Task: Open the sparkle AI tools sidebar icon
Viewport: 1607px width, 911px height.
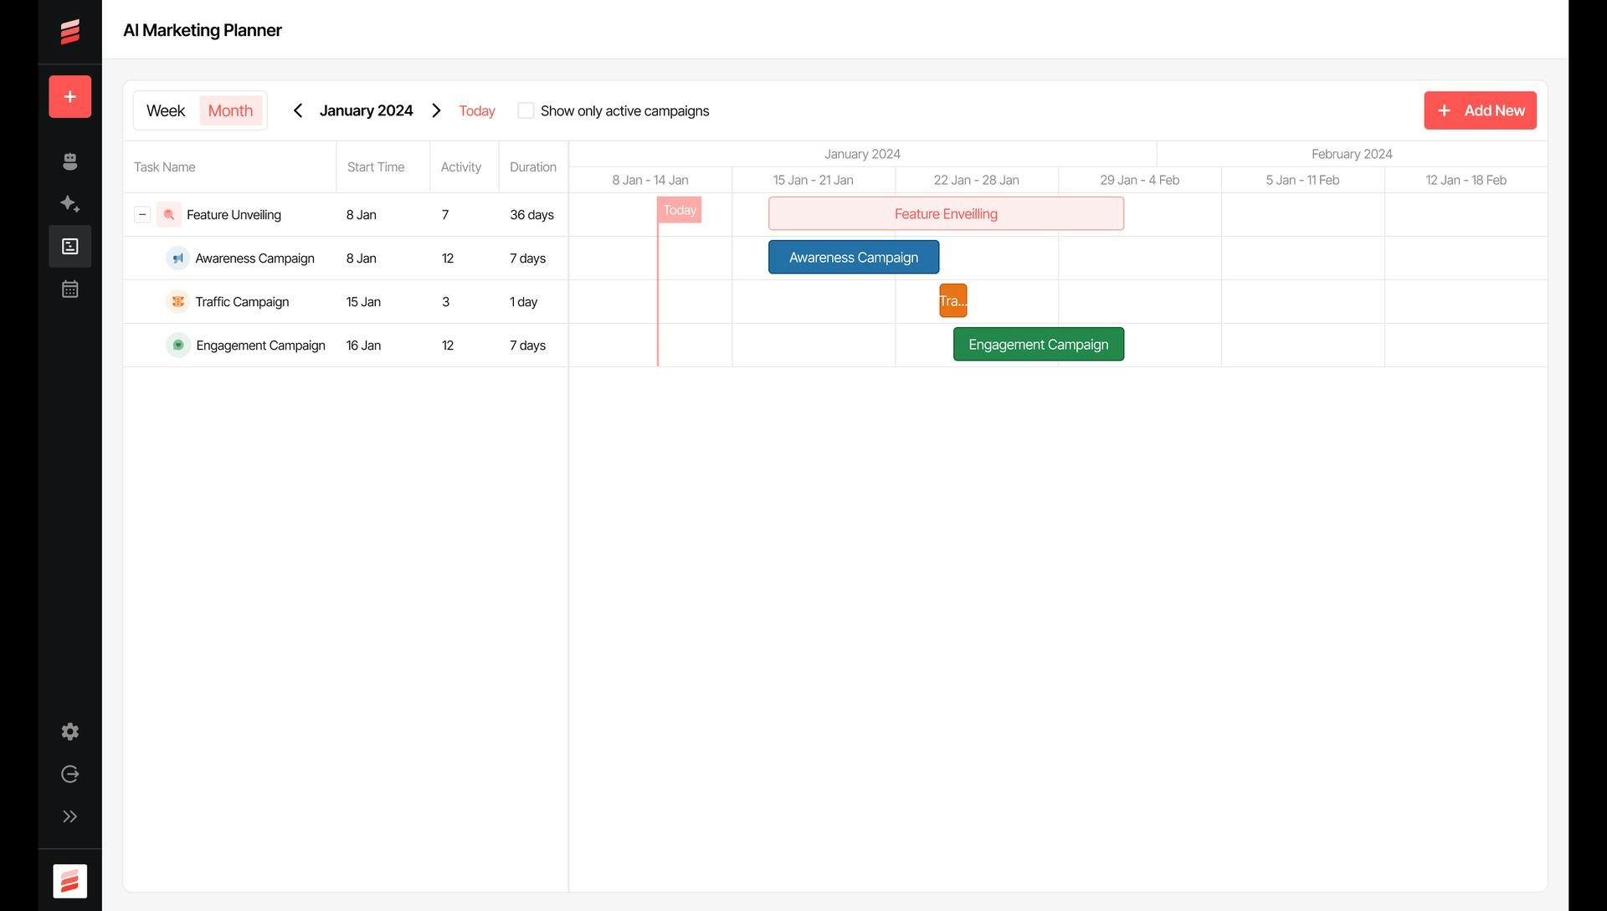Action: [x=69, y=204]
